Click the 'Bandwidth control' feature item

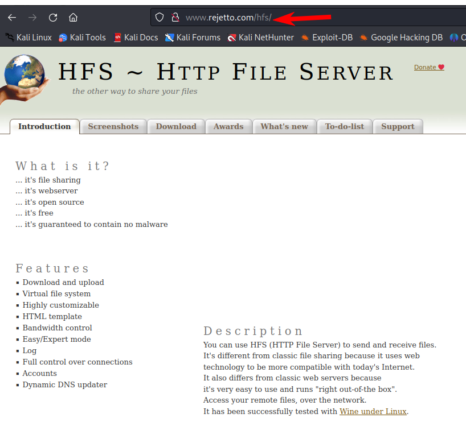[58, 328]
